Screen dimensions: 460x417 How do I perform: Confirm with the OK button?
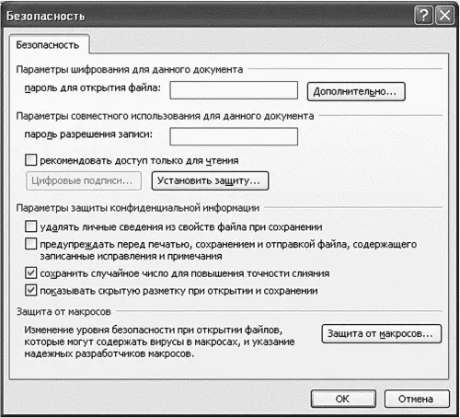click(343, 399)
